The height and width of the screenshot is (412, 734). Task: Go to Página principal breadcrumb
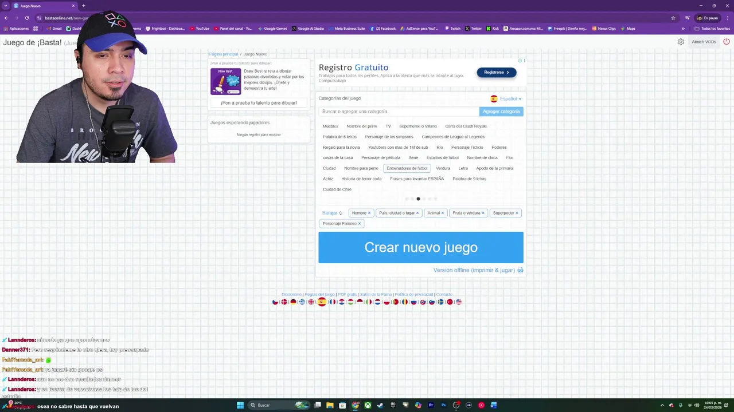point(224,54)
